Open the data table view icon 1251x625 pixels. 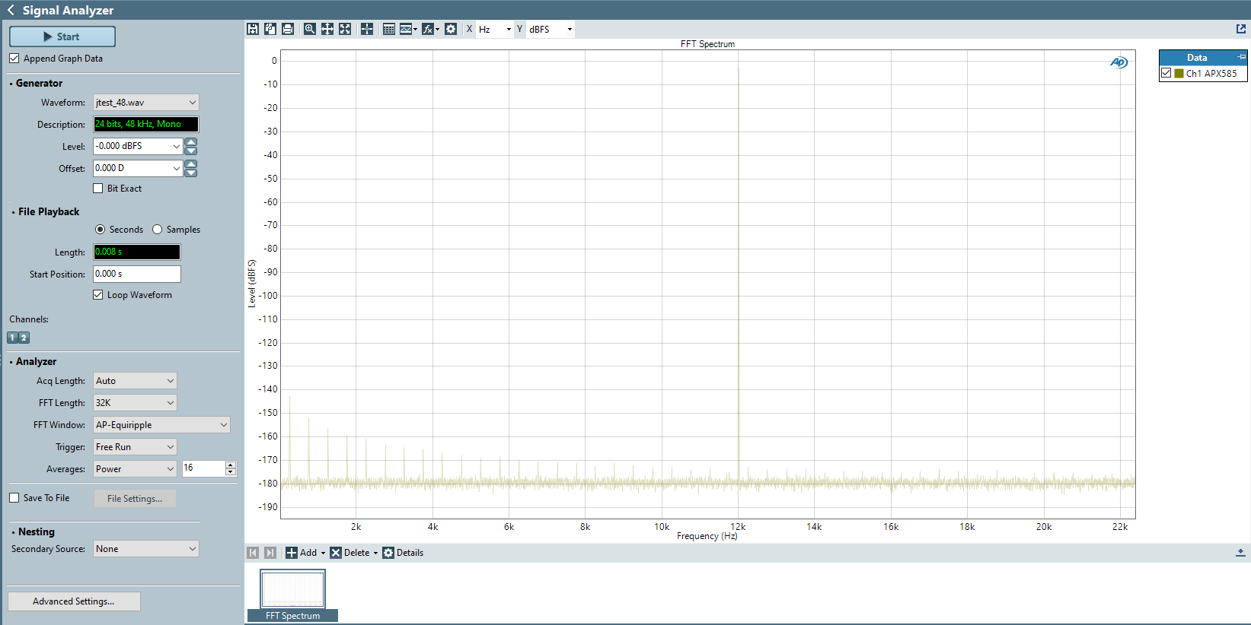[x=389, y=29]
